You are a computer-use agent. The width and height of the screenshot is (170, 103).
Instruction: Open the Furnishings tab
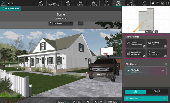point(93,3)
